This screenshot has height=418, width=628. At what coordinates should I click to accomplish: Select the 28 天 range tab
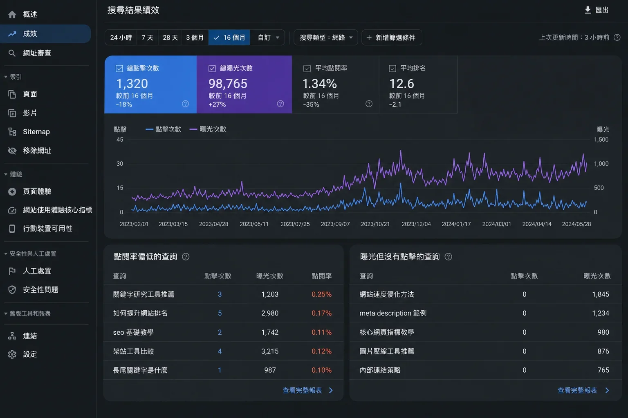(170, 38)
